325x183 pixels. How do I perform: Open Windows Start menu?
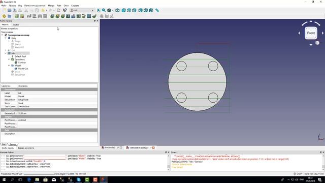pos(4,179)
